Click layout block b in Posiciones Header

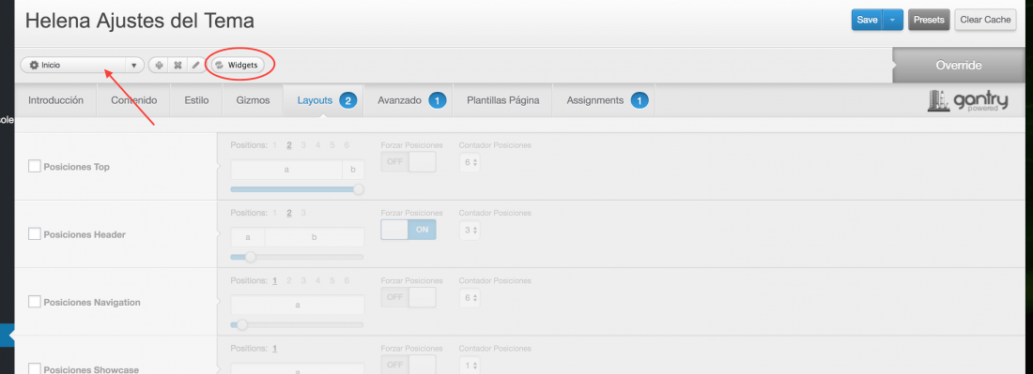[x=315, y=237]
